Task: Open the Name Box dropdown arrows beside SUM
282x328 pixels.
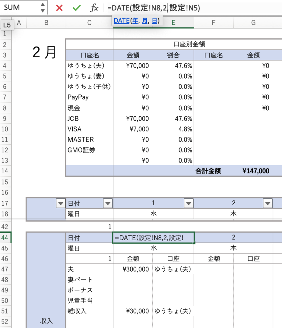Action: point(43,8)
